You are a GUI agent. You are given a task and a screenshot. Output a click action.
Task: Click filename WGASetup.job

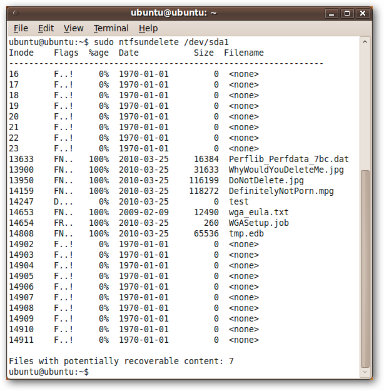258,223
